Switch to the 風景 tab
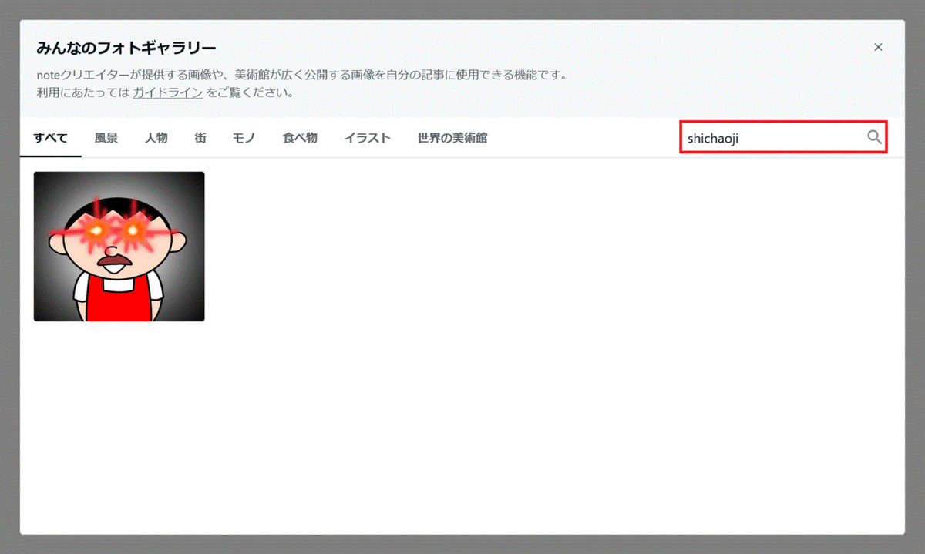This screenshot has width=925, height=554. (106, 138)
